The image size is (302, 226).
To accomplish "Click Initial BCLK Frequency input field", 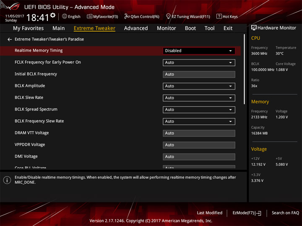I will [x=199, y=74].
